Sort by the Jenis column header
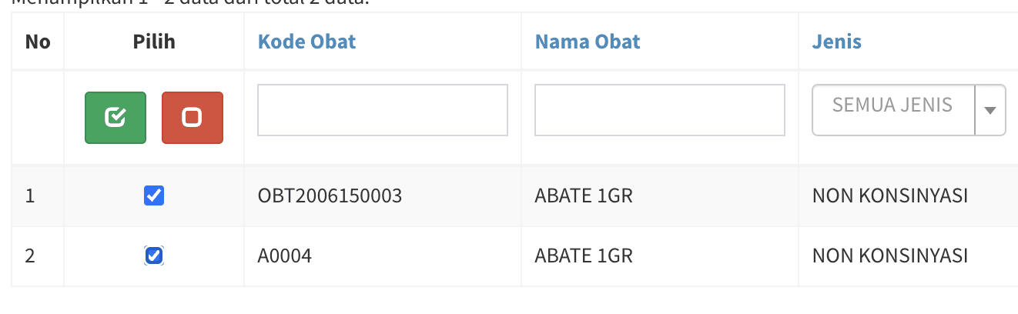The image size is (1018, 314). pyautogui.click(x=836, y=42)
